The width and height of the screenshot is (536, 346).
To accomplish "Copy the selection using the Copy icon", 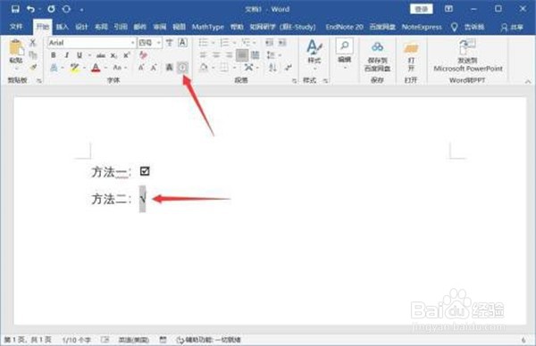I will (x=33, y=55).
